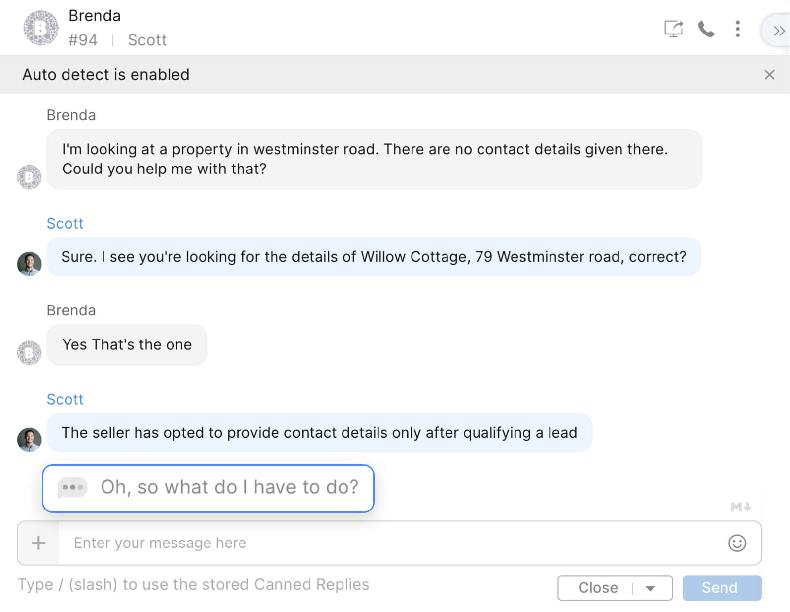Start a voice call with phone icon
Screen dimensions: 790x612
pos(706,29)
